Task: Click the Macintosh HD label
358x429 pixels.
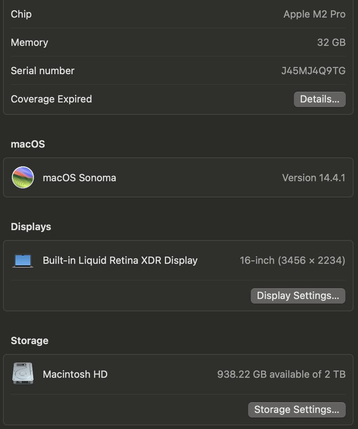Action: point(75,374)
